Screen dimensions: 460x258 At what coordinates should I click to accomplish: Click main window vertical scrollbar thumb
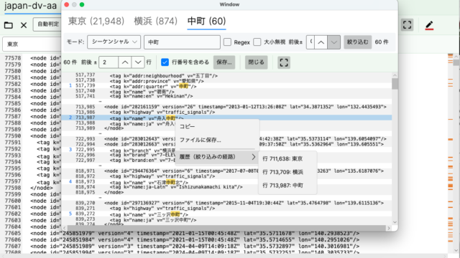[456, 62]
